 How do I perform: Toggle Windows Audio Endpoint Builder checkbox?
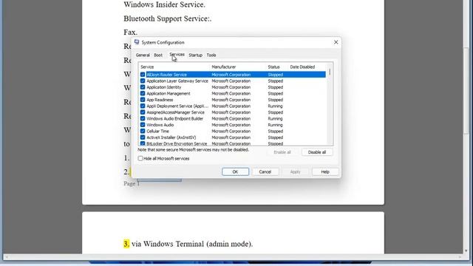(x=143, y=118)
